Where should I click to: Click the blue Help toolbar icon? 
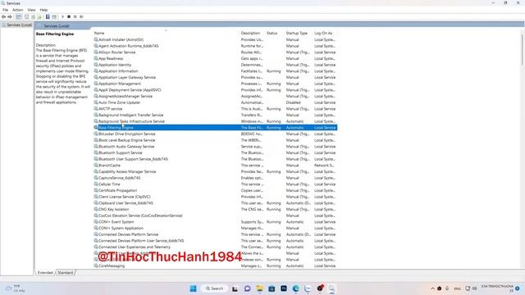tap(48, 16)
